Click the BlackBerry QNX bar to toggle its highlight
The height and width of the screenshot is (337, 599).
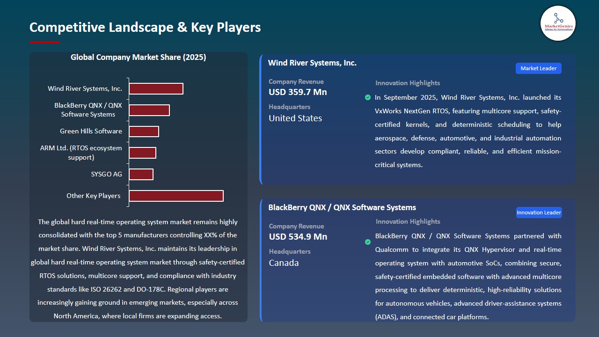pos(149,110)
